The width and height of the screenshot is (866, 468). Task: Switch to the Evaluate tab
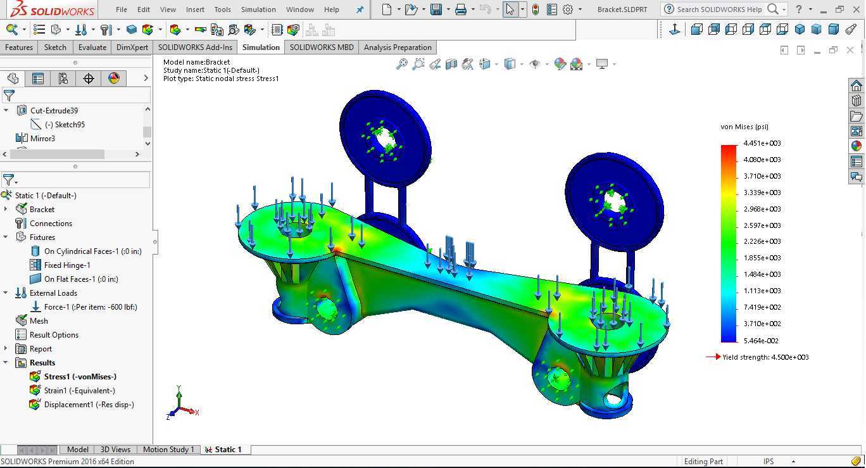coord(92,47)
